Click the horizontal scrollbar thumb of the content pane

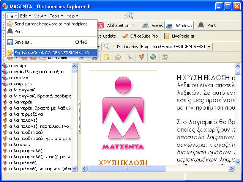coord(127,168)
